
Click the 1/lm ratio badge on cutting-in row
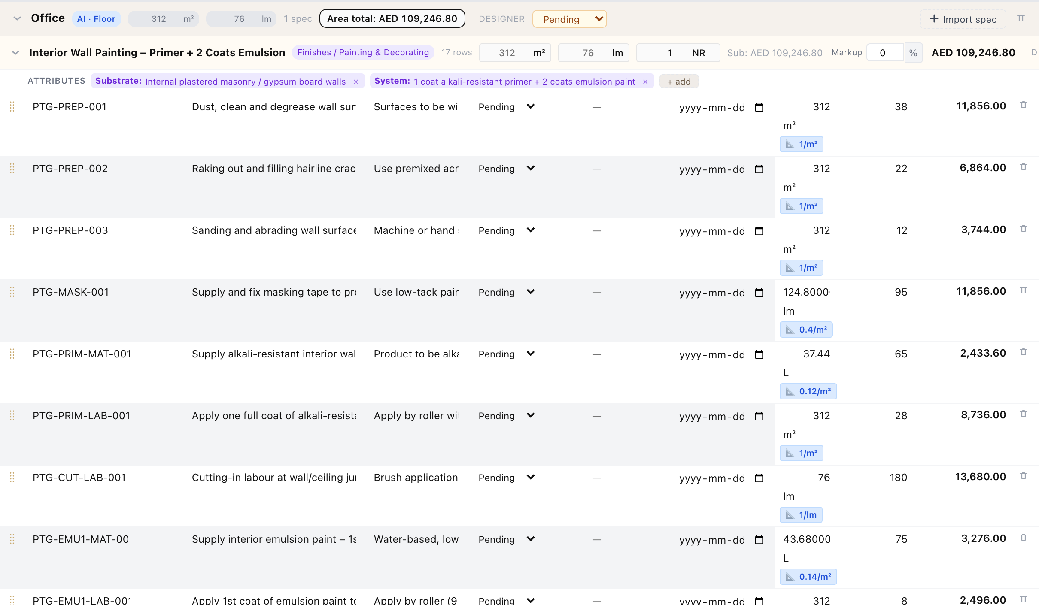point(801,515)
